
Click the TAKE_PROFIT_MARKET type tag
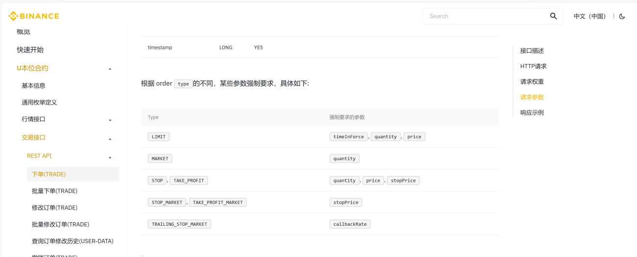coord(218,202)
